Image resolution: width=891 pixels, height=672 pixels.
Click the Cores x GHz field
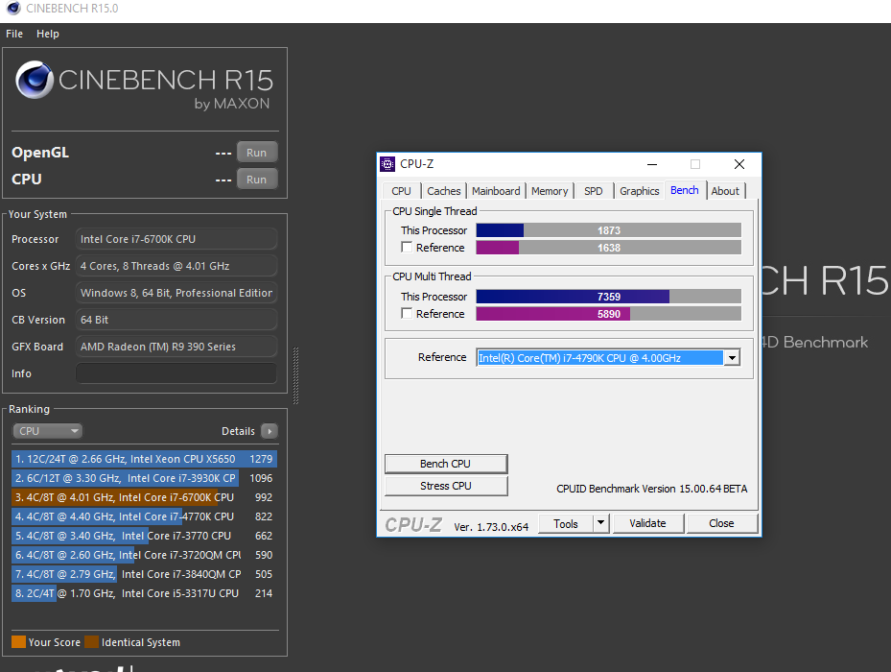pyautogui.click(x=176, y=266)
